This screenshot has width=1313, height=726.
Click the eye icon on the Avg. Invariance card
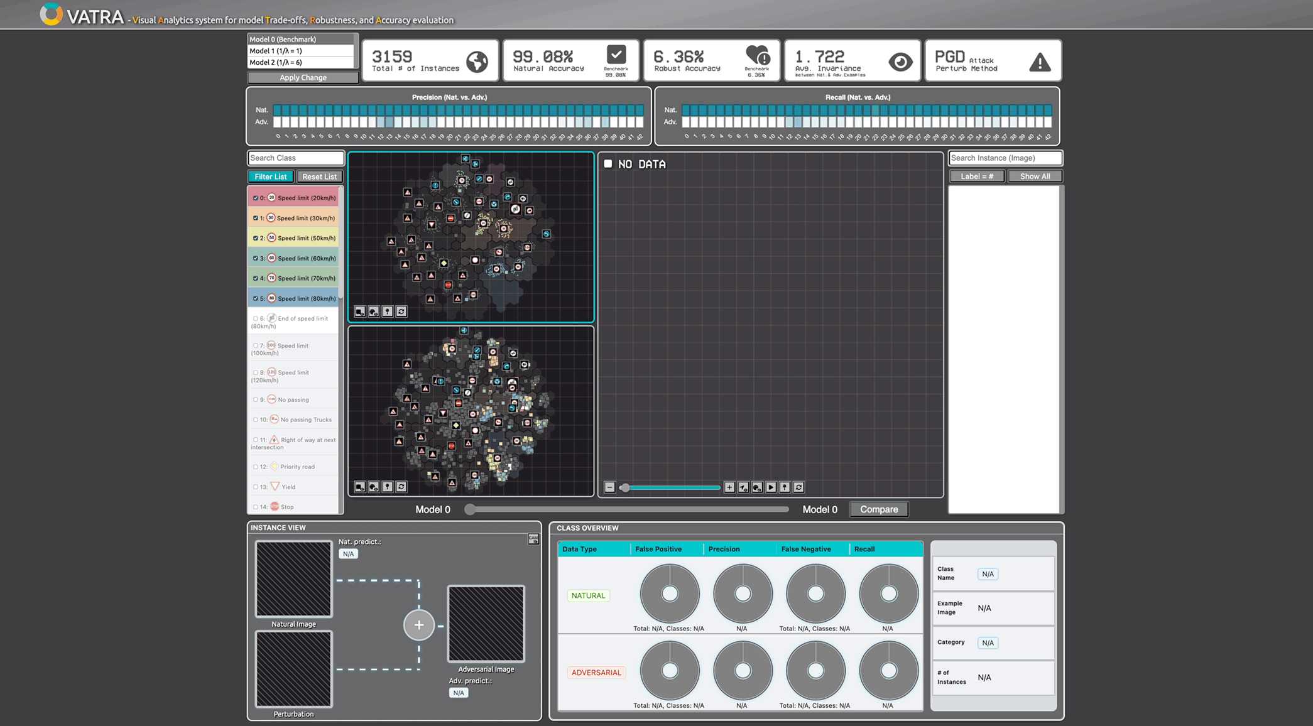(x=900, y=62)
